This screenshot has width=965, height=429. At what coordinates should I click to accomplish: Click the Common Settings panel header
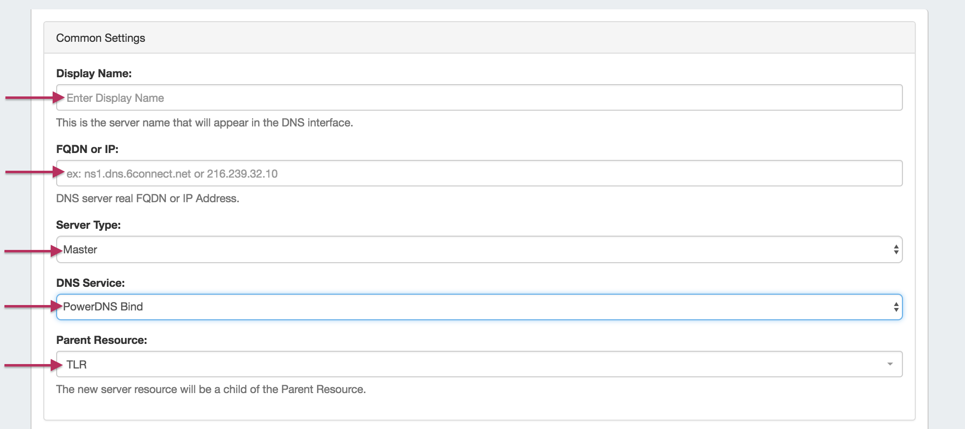tap(479, 38)
